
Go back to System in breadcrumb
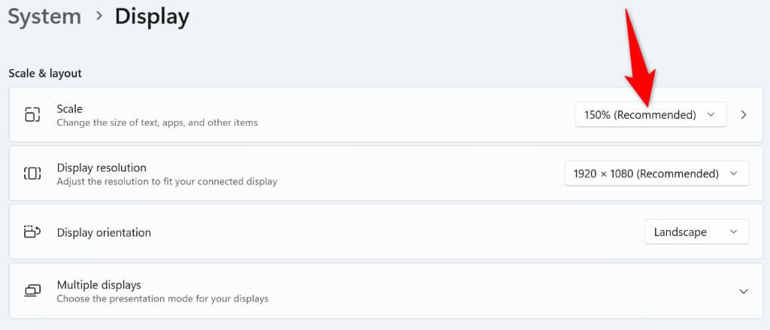tap(43, 17)
